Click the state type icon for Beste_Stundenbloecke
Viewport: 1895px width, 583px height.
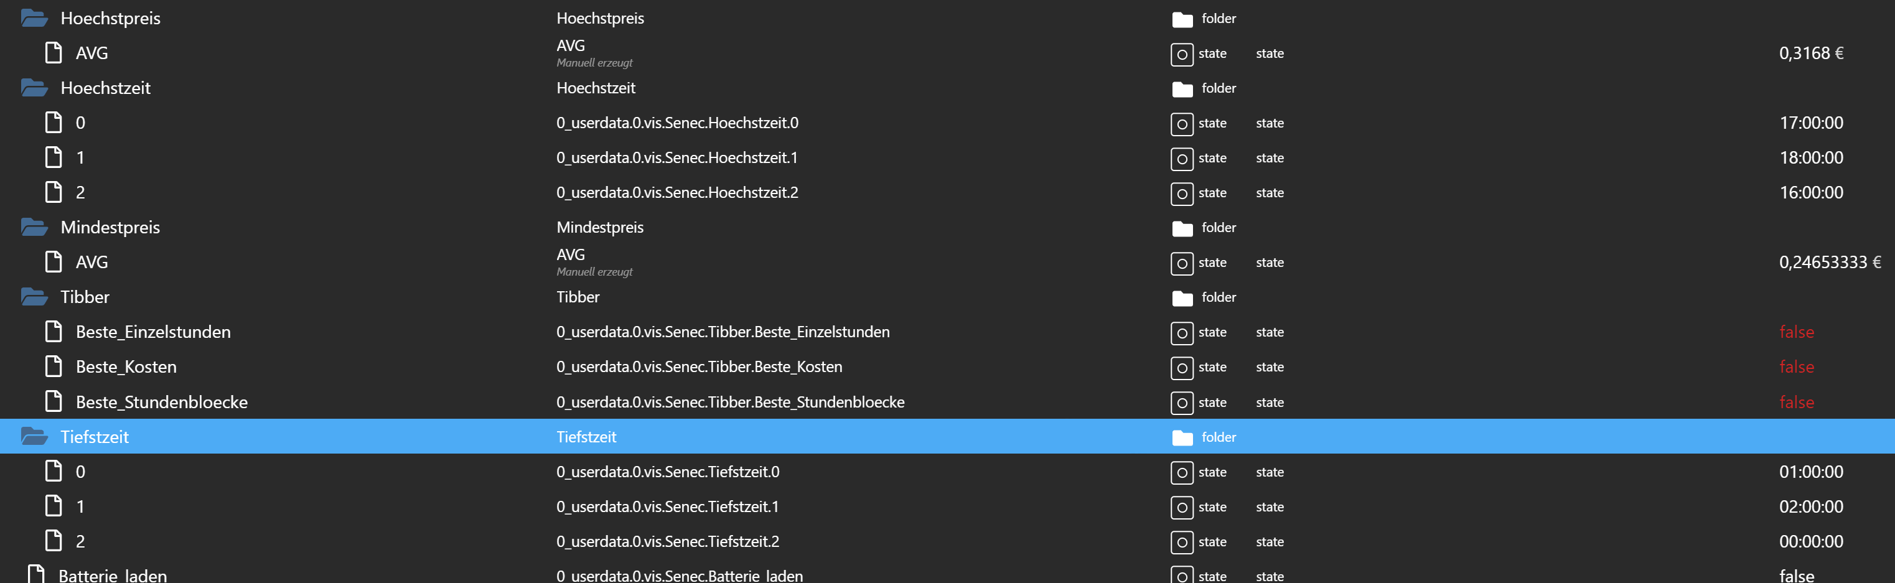(1181, 403)
